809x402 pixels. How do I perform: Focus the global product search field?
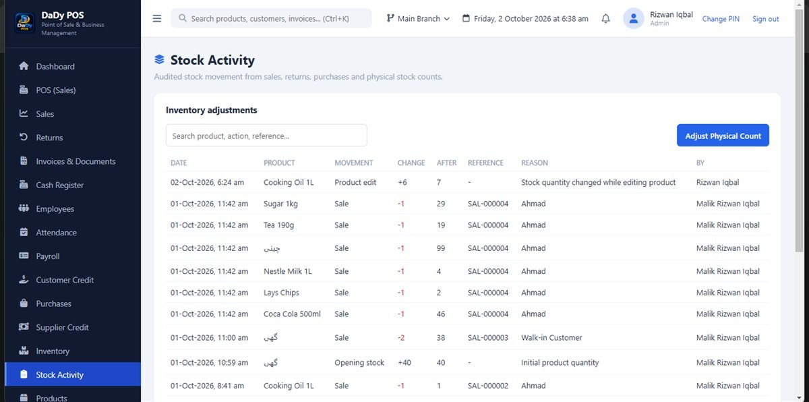(x=271, y=18)
